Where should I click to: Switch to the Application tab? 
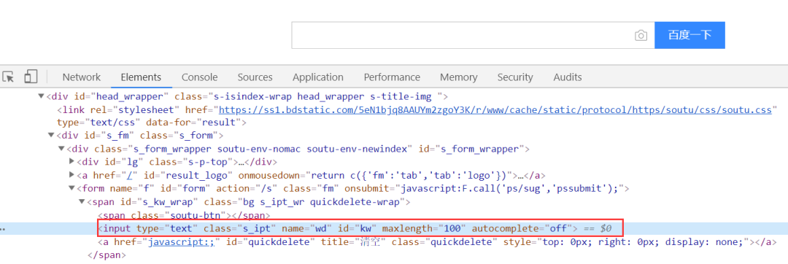pyautogui.click(x=318, y=77)
